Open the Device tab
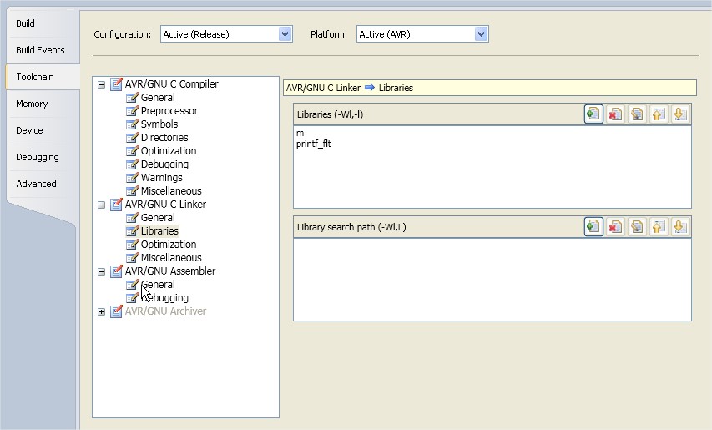 coord(29,130)
